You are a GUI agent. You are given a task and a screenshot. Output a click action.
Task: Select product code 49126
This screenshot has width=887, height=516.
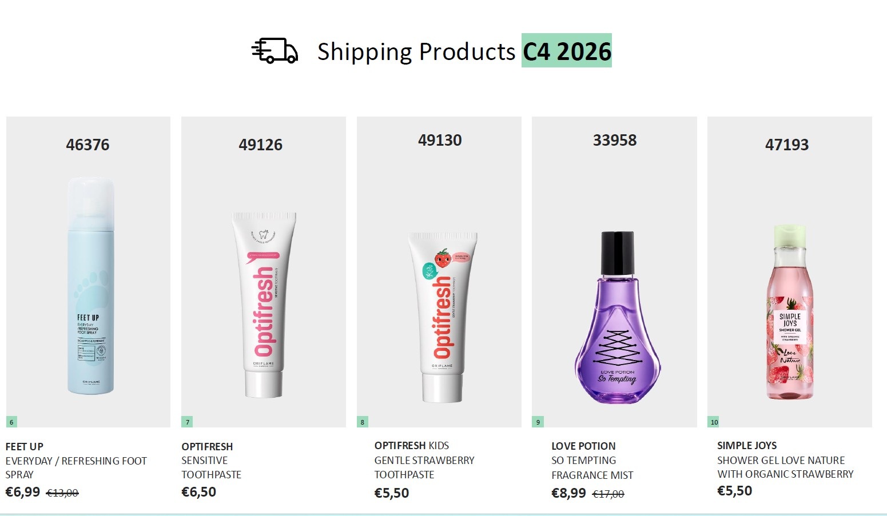[x=260, y=145]
